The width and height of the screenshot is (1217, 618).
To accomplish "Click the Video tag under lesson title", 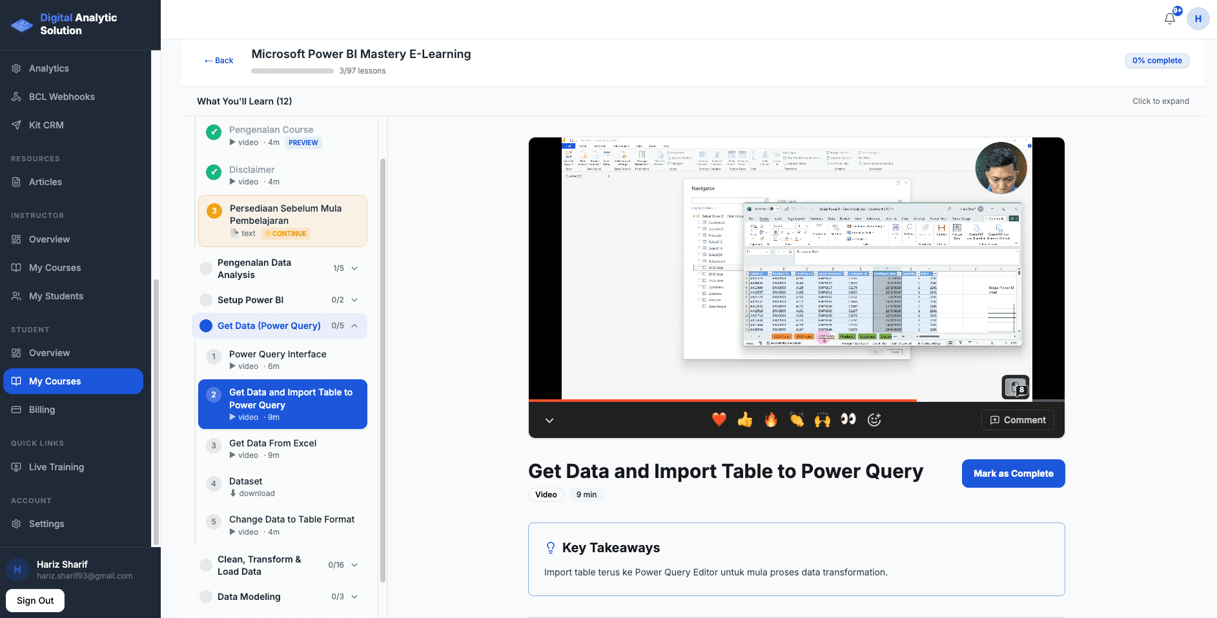I will tap(546, 495).
